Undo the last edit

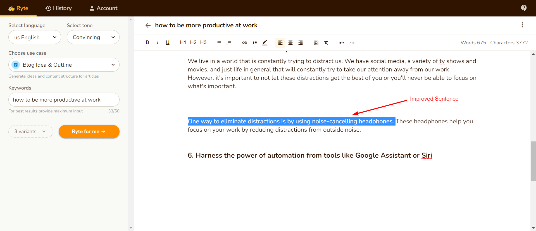pos(342,43)
